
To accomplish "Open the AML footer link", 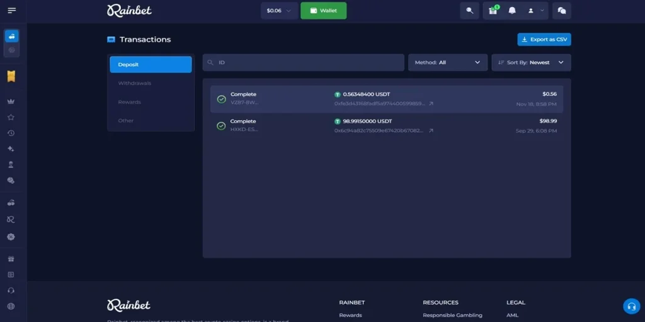I will 513,316.
